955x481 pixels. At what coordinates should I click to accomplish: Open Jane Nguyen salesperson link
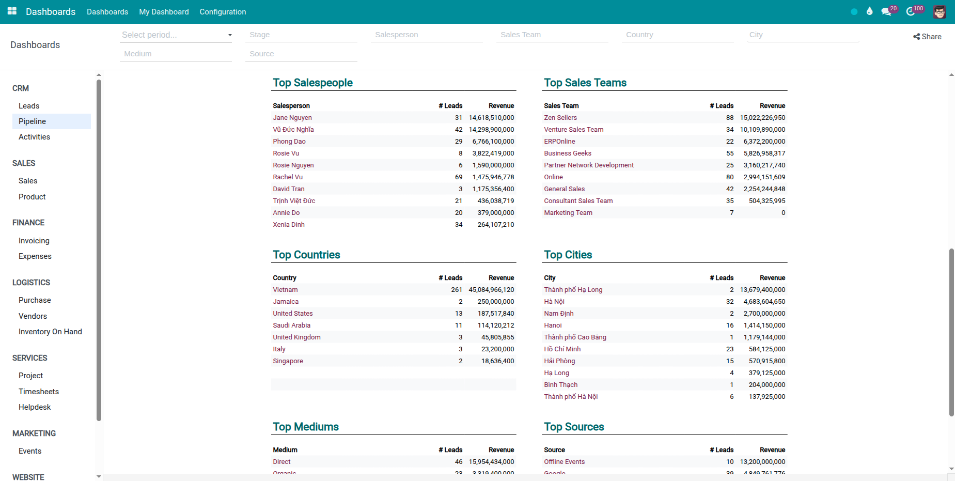pos(292,118)
